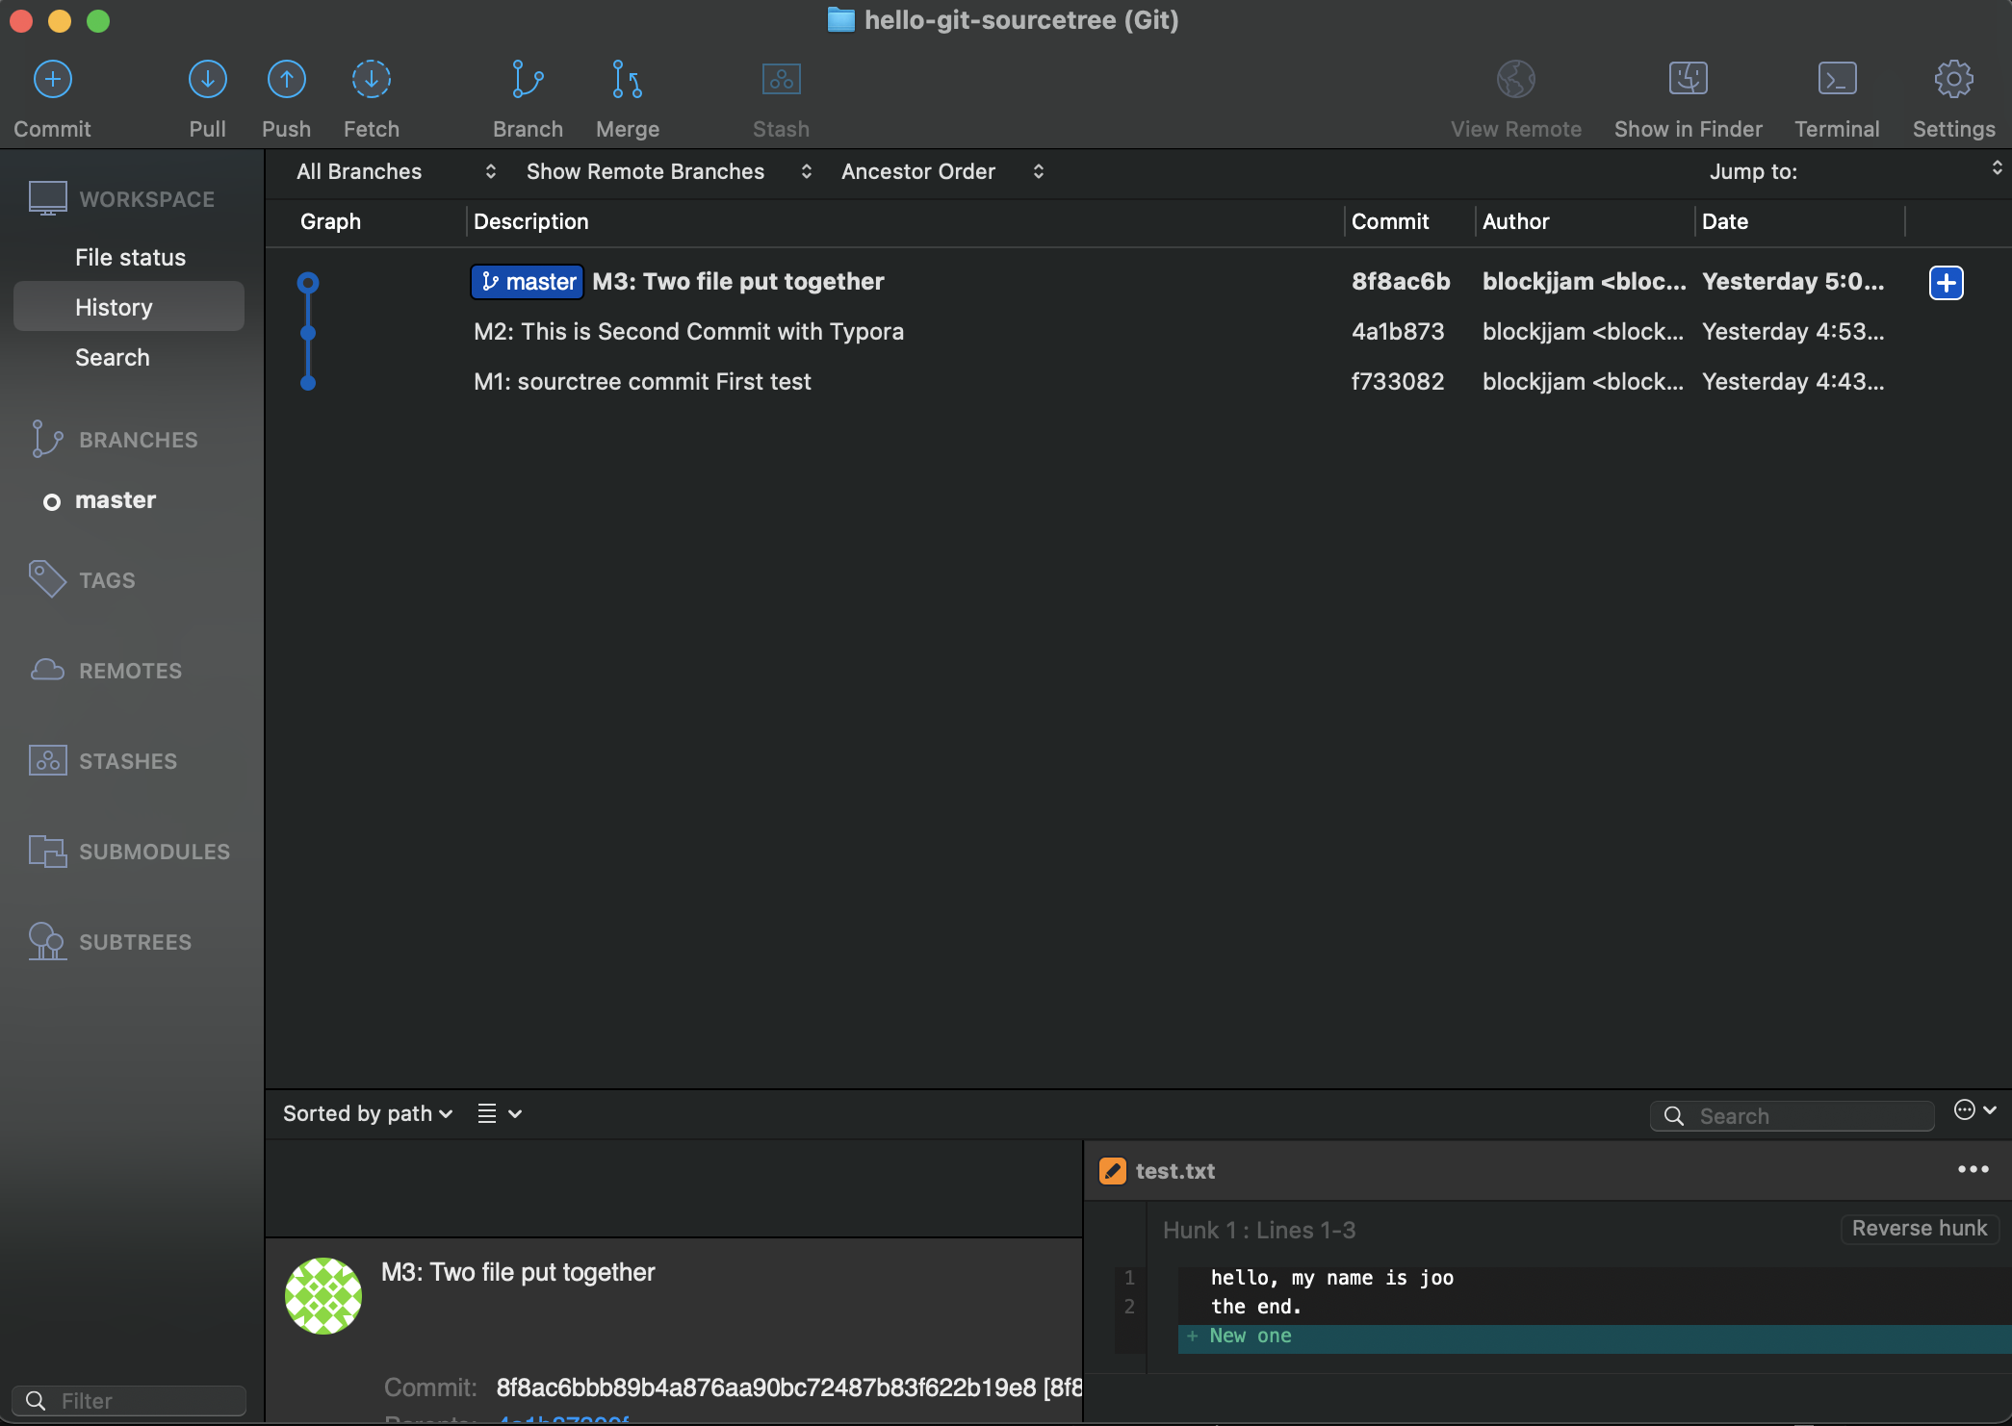Screen dimensions: 2012x1426
Task: Create a new branch with Branch icon
Action: (528, 80)
